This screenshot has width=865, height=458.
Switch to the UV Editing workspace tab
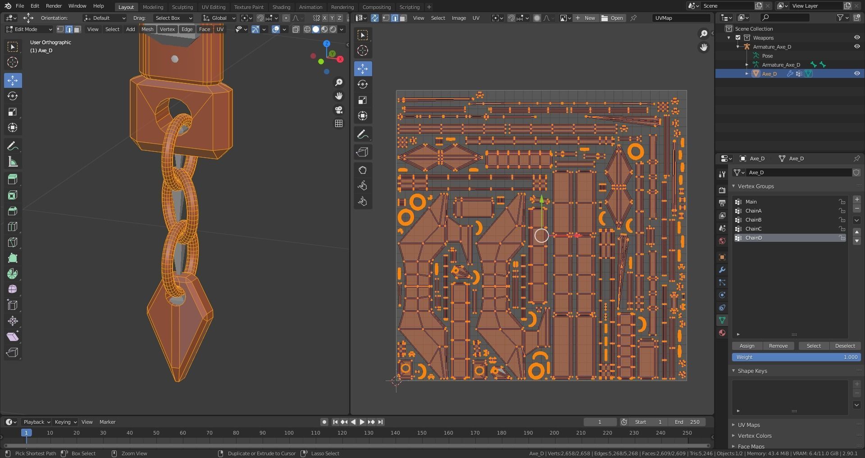(213, 7)
